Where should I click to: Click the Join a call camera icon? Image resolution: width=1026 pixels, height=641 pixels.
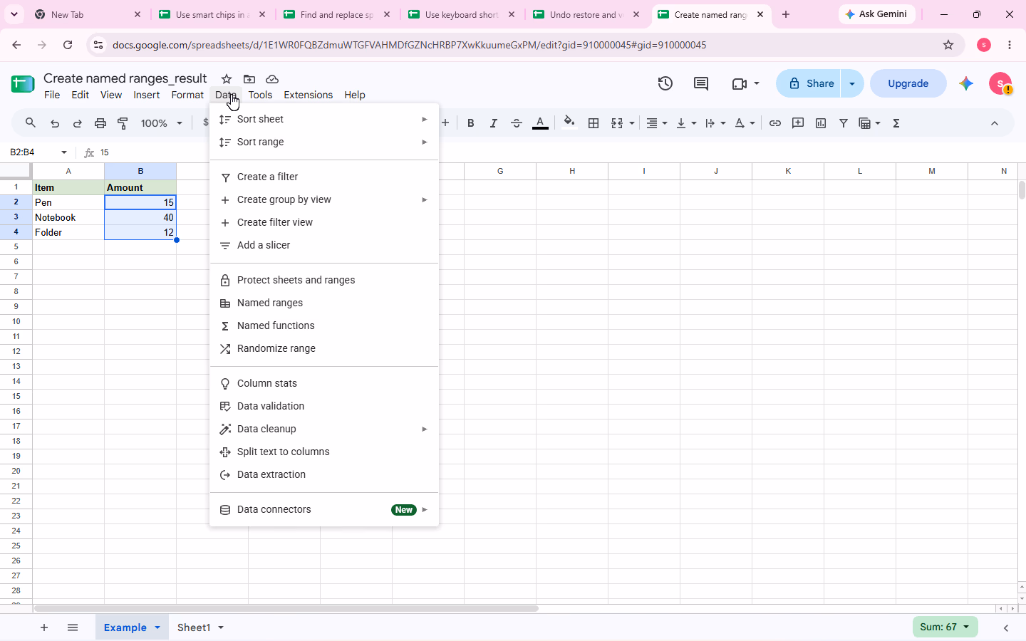740,83
